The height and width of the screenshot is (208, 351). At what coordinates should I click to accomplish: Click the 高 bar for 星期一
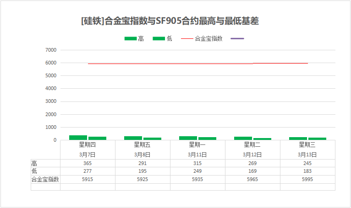[x=188, y=138]
